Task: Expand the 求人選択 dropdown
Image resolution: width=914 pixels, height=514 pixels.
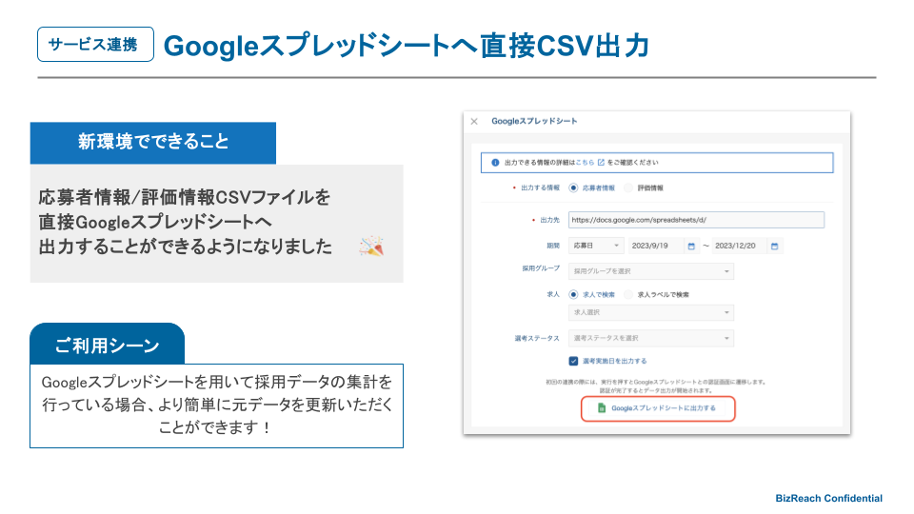Action: click(651, 312)
